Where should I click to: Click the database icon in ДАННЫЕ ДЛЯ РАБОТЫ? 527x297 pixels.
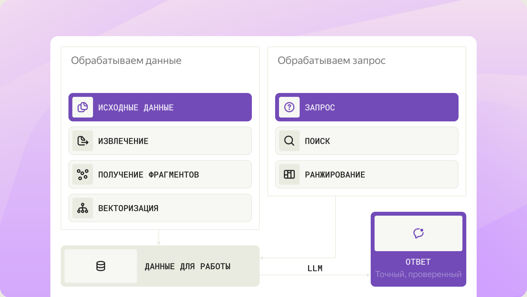pos(100,266)
